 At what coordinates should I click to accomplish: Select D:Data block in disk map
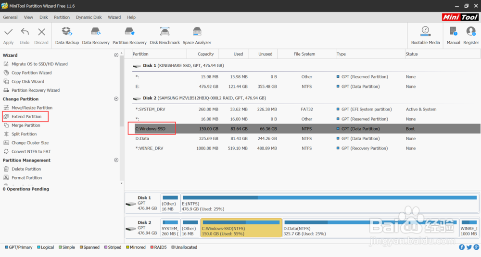[370, 228]
